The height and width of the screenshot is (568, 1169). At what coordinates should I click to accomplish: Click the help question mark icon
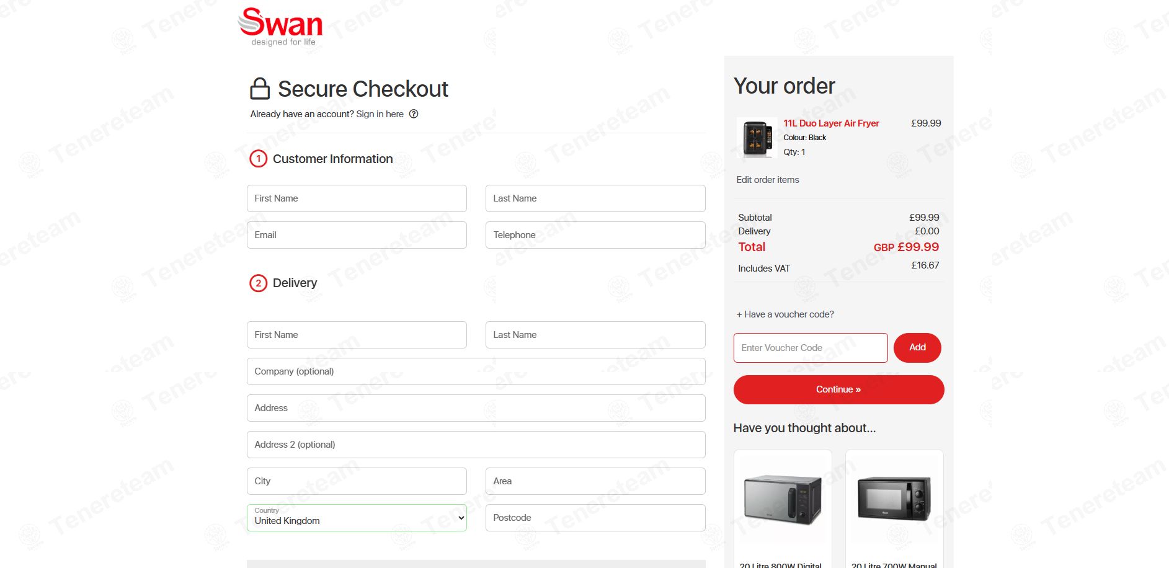click(414, 114)
